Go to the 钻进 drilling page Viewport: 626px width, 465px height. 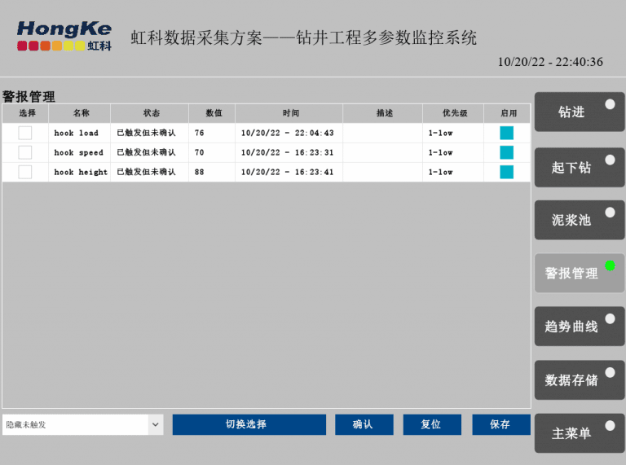pos(579,112)
